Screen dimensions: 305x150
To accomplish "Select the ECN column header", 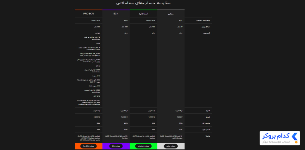I will point(116,14).
